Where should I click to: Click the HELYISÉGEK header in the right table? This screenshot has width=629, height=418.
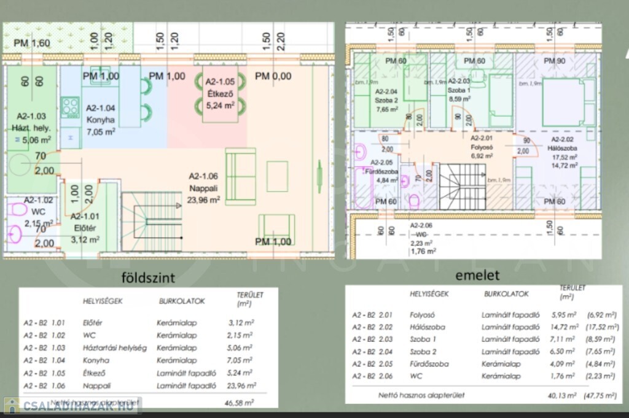tap(429, 294)
